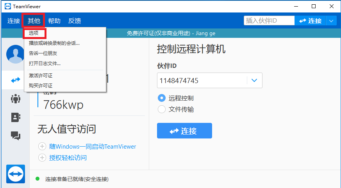Image resolution: width=341 pixels, height=188 pixels.
Task: Click the 无人值守访问 heading
Action: pos(66,129)
